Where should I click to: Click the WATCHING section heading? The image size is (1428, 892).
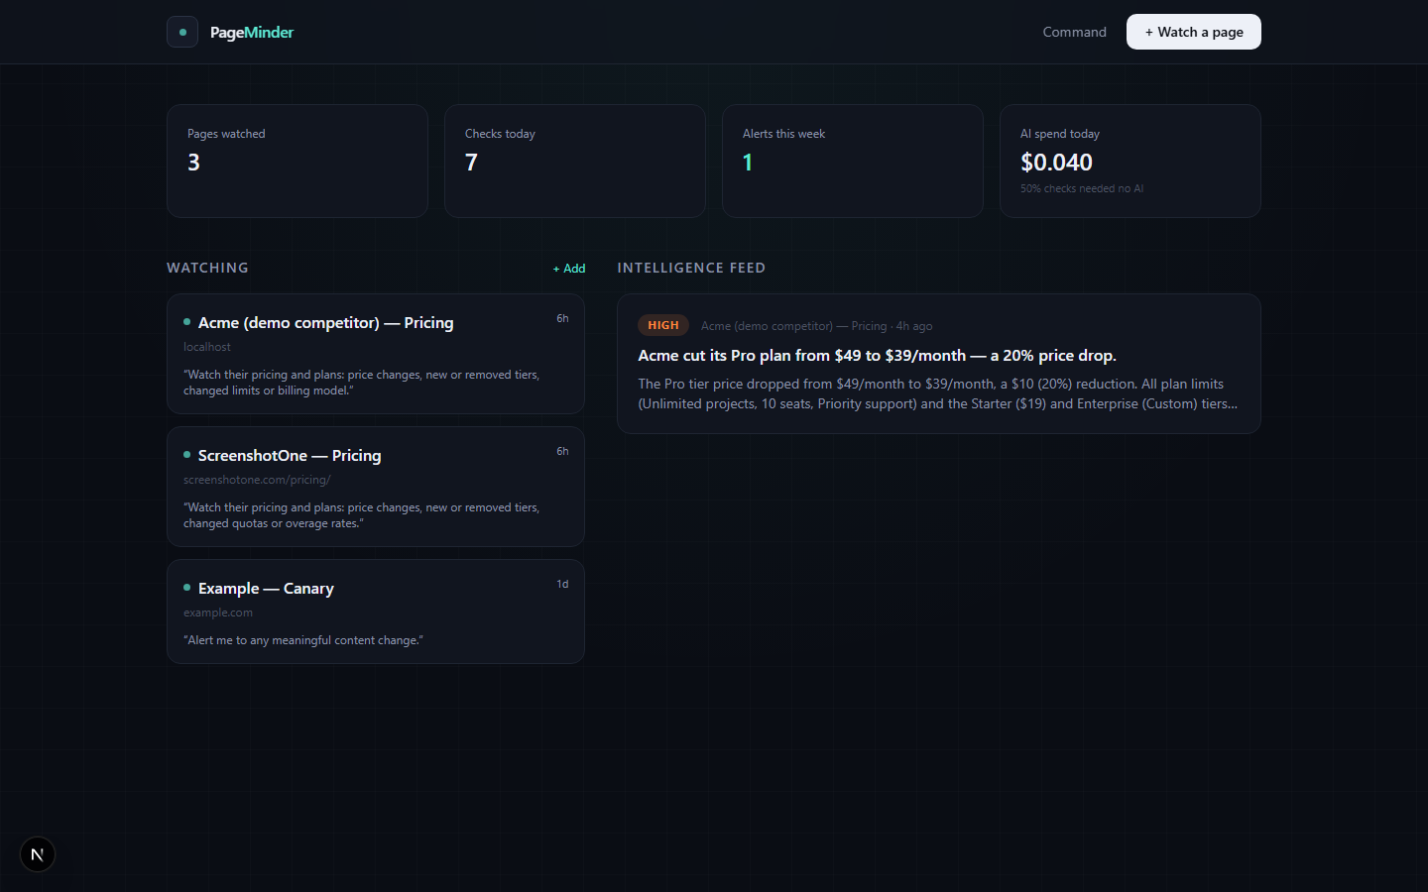click(x=207, y=268)
